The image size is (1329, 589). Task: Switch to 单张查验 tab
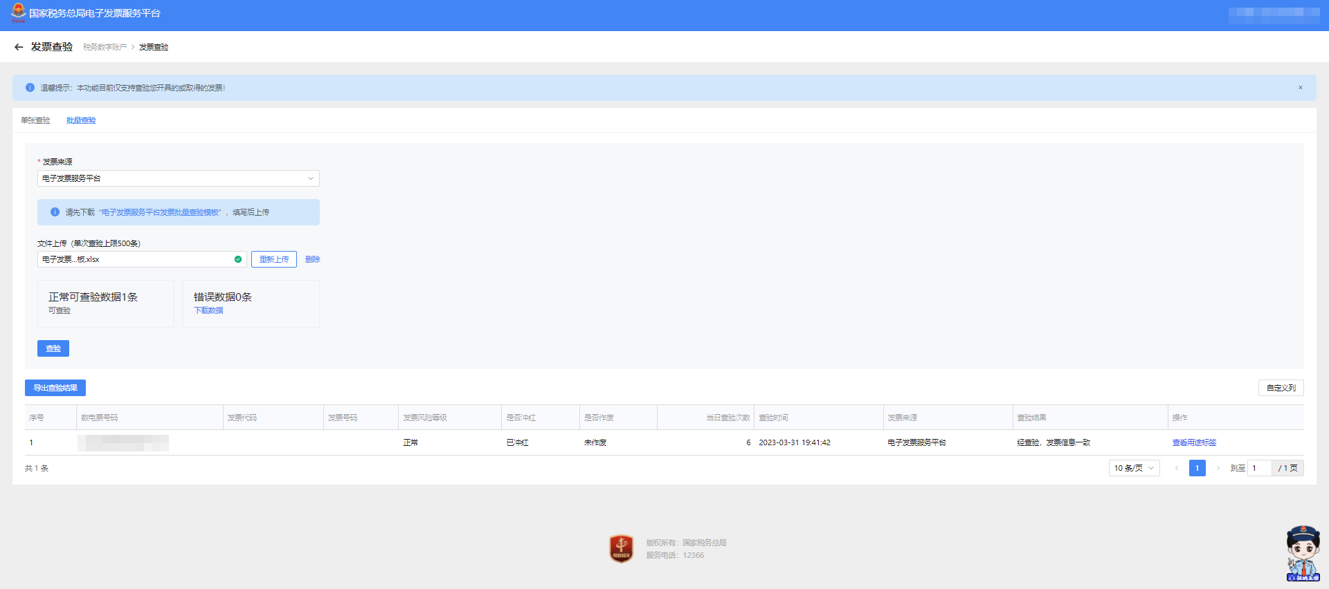pyautogui.click(x=35, y=120)
